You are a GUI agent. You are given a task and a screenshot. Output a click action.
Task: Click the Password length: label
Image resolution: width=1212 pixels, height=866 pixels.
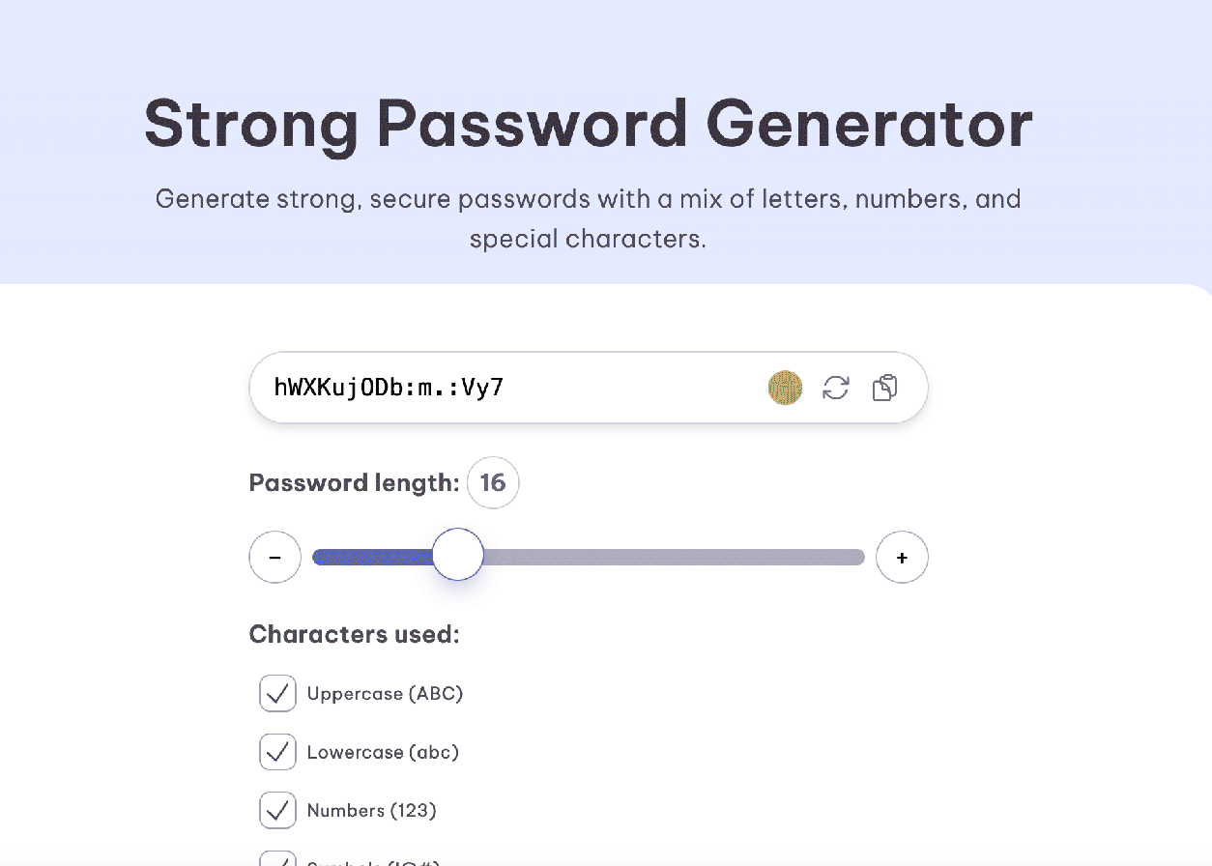point(354,482)
